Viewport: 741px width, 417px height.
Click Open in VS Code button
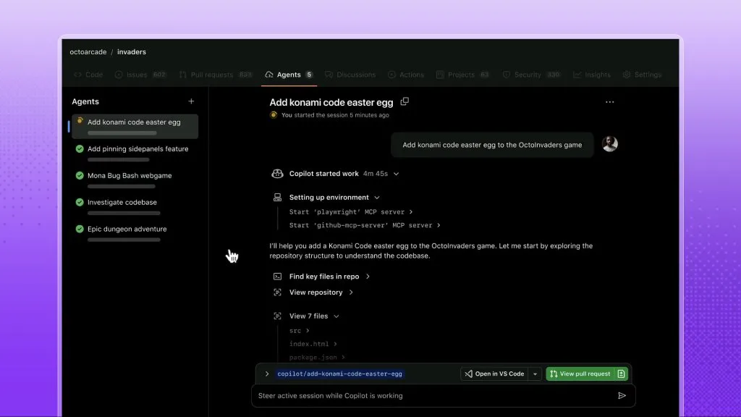(x=495, y=374)
